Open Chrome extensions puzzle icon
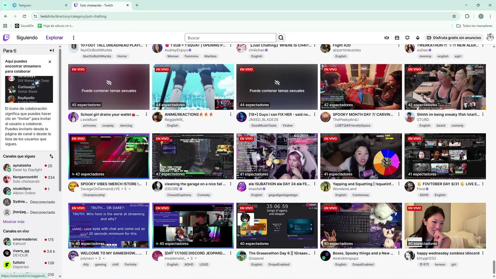Screen dimensions: 496x279 click(x=467, y=16)
